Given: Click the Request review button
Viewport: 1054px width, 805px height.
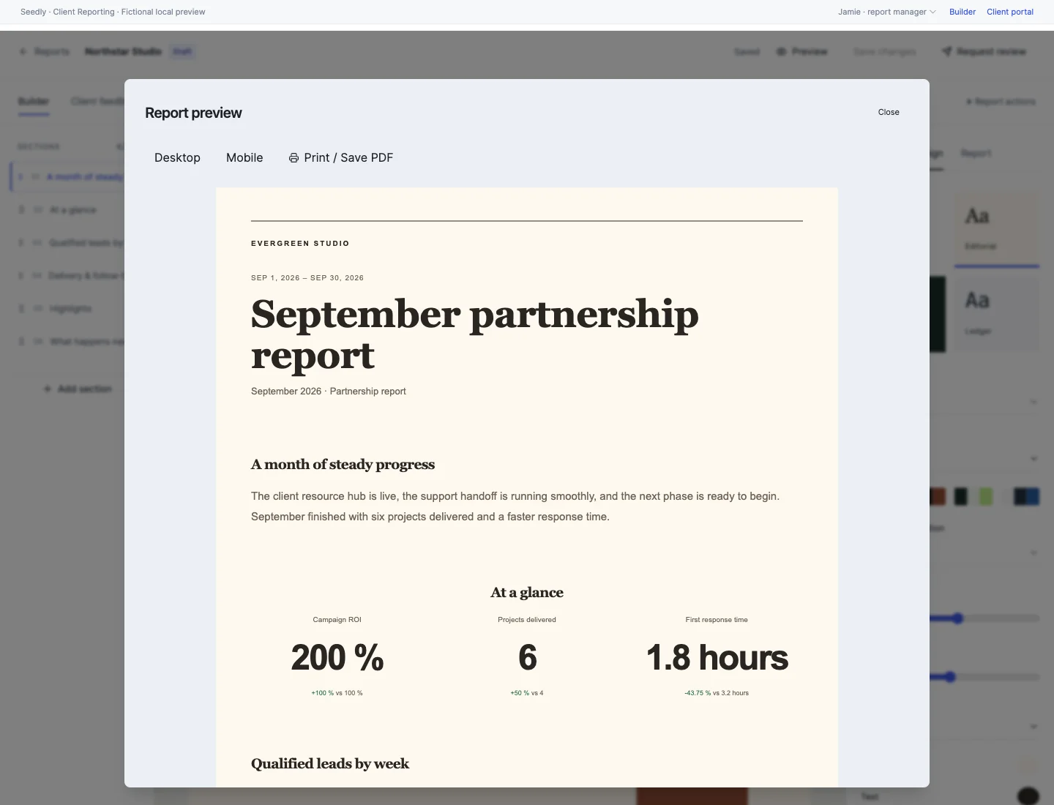Looking at the screenshot, I should point(984,52).
